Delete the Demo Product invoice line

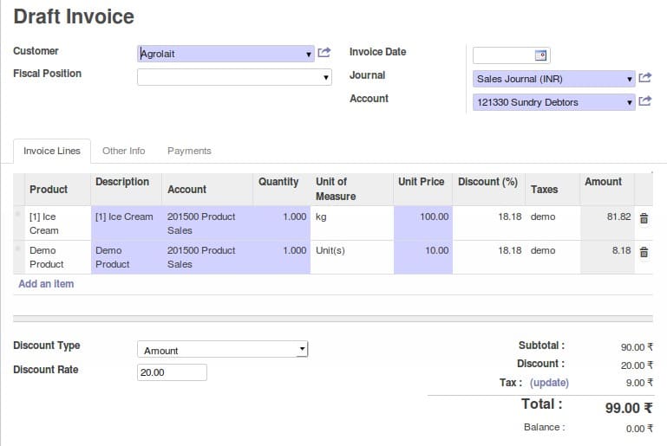click(644, 252)
